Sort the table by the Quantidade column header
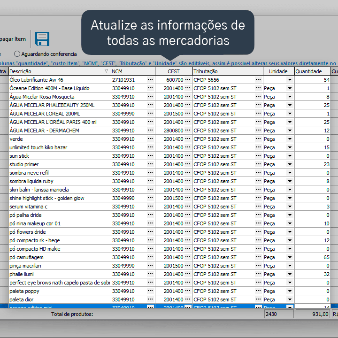 (312, 71)
